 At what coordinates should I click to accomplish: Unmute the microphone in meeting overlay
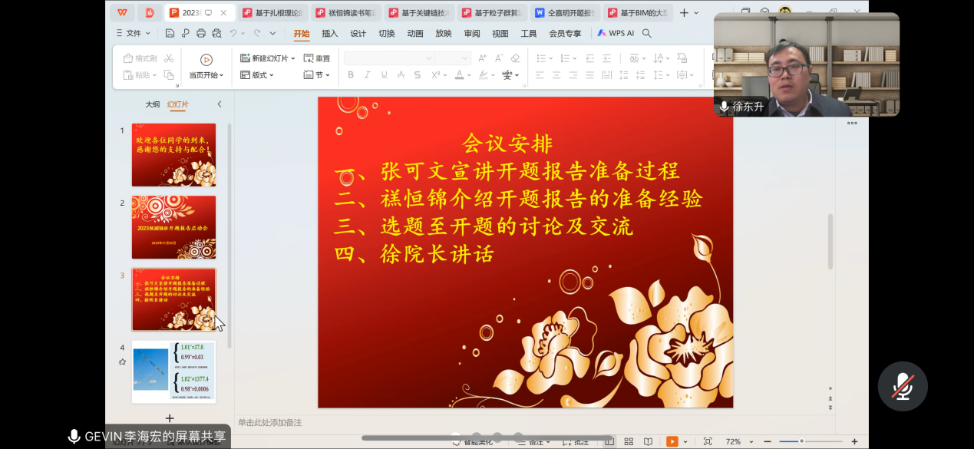coord(903,386)
